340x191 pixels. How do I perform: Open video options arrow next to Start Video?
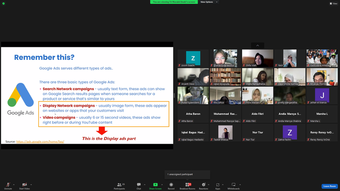(x=31, y=185)
